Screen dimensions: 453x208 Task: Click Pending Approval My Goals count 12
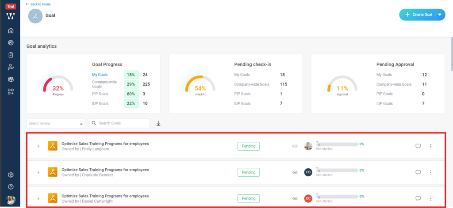[424, 75]
